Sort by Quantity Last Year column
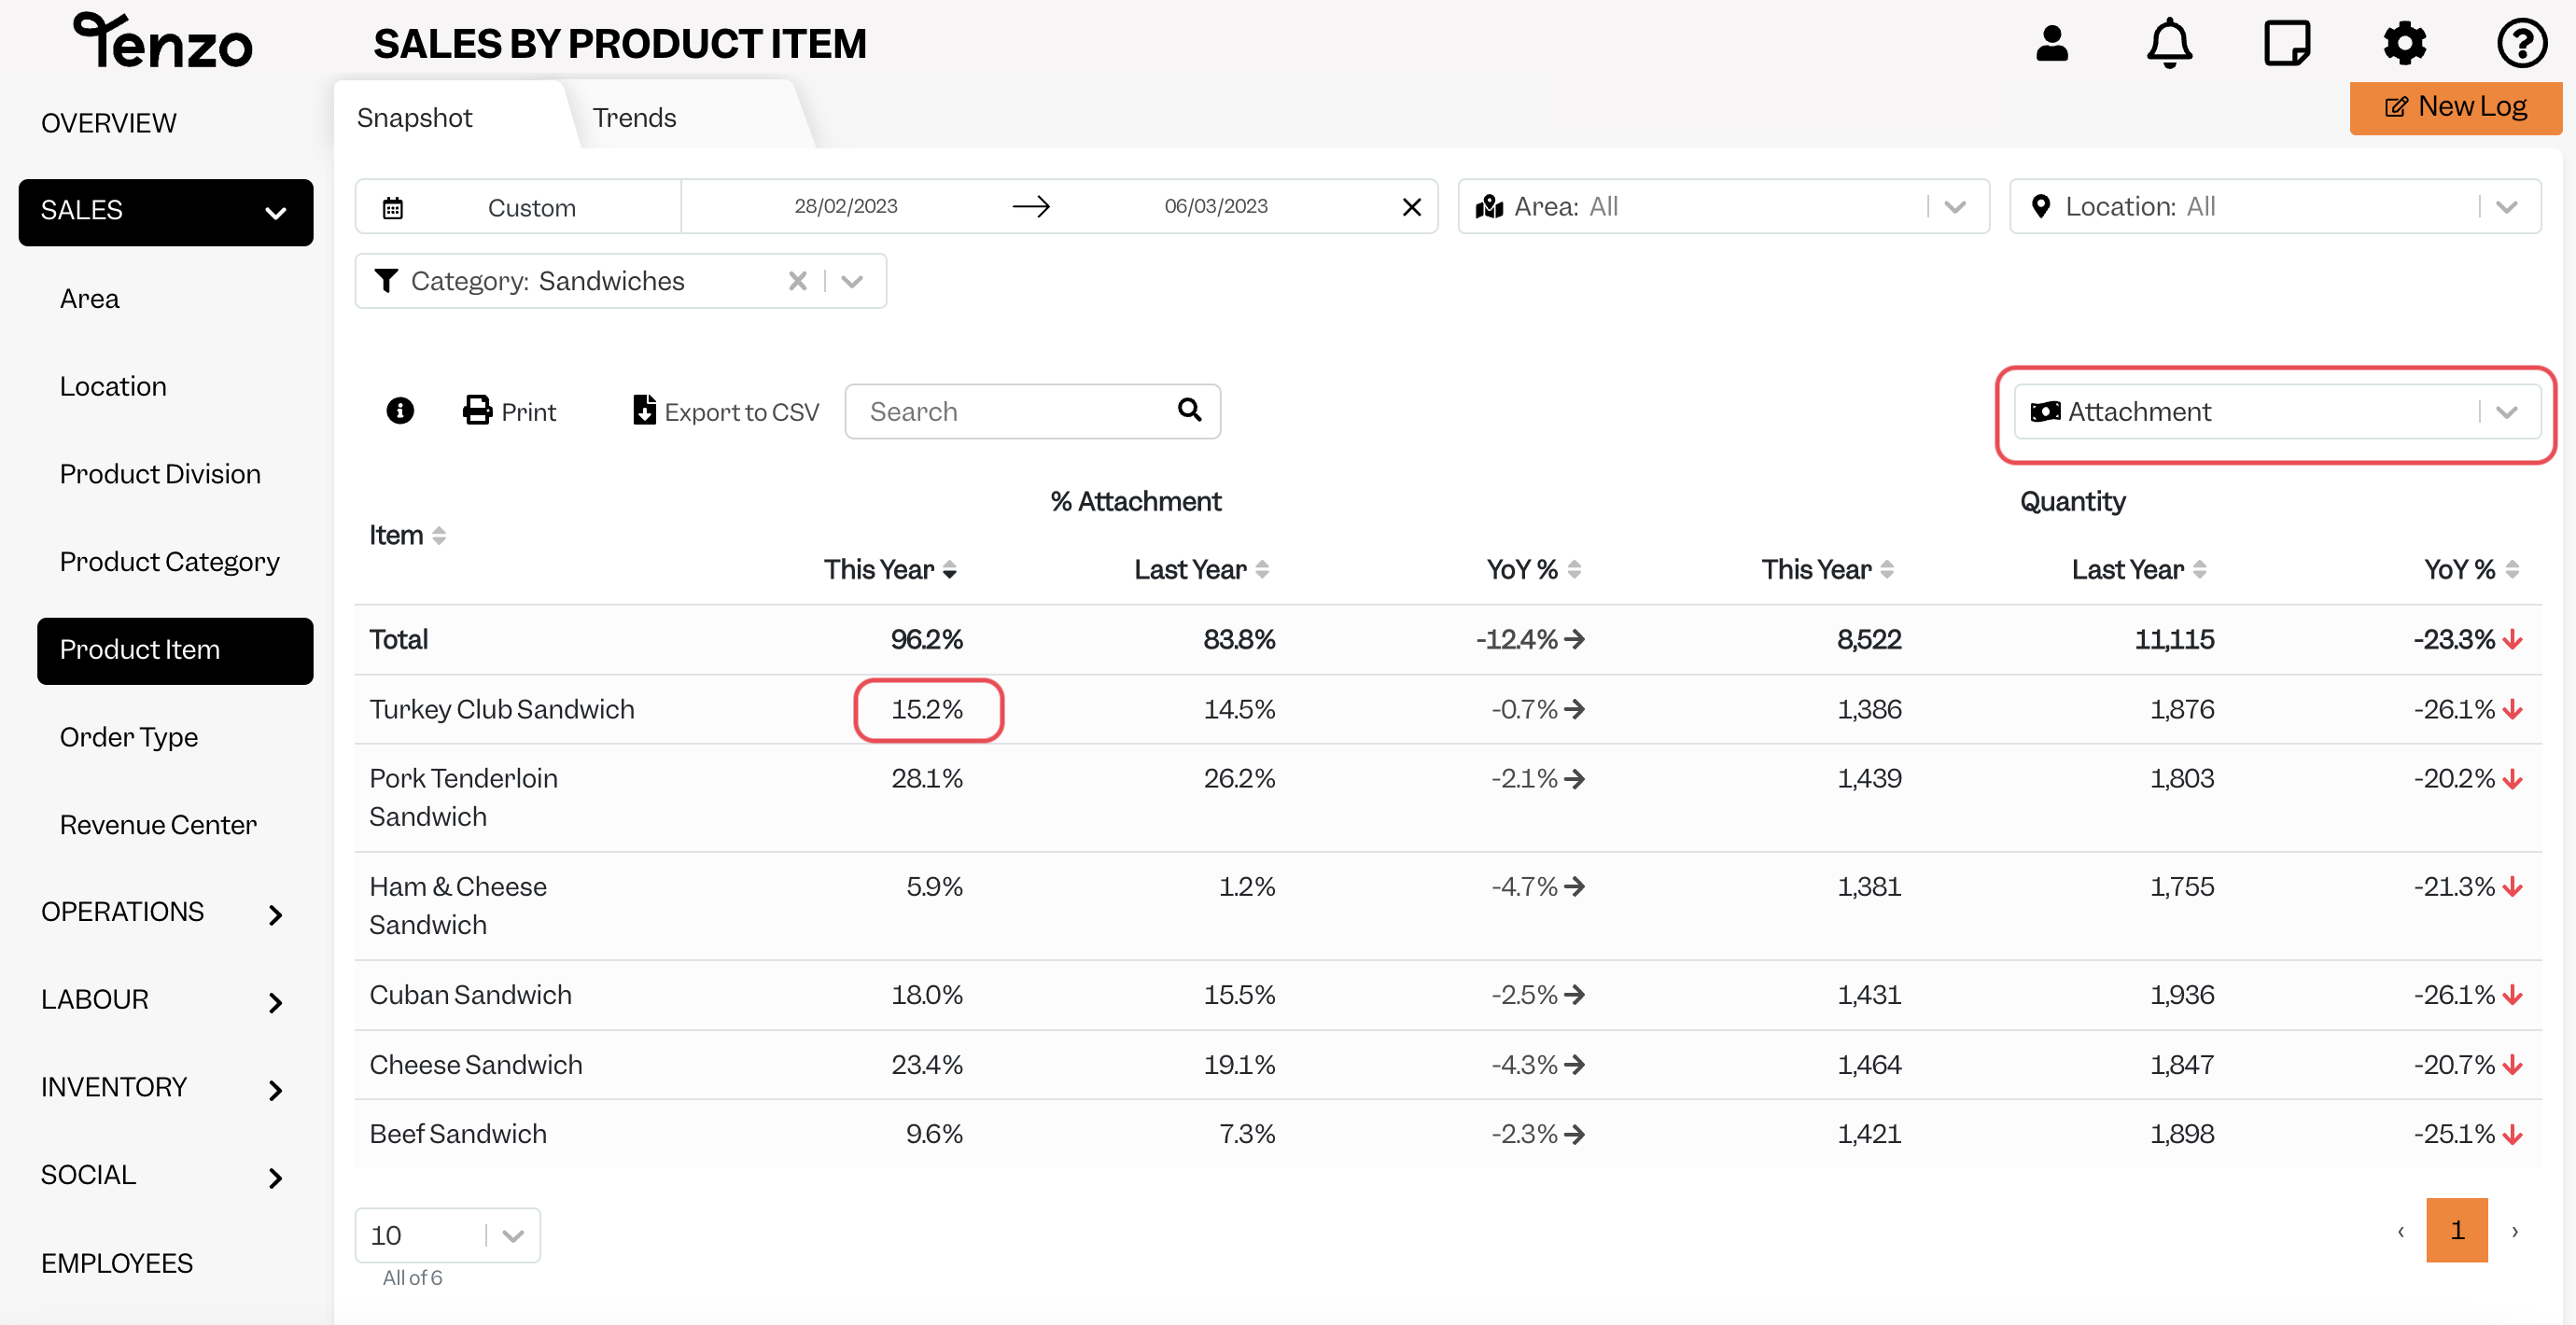The width and height of the screenshot is (2576, 1325). click(2139, 570)
